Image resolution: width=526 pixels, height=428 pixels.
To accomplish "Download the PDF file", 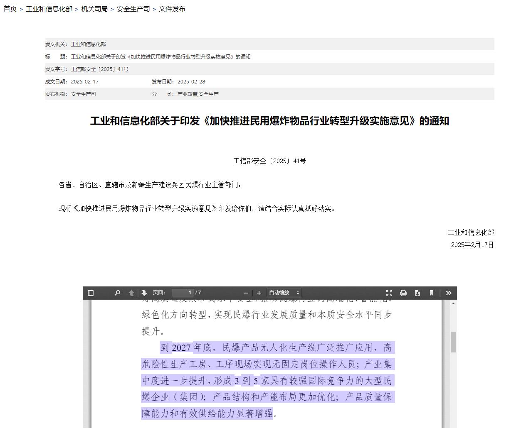I will point(417,293).
